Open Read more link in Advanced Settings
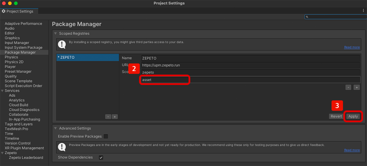The height and width of the screenshot is (166, 367). [352, 150]
